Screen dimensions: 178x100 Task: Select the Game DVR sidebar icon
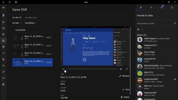point(3,41)
